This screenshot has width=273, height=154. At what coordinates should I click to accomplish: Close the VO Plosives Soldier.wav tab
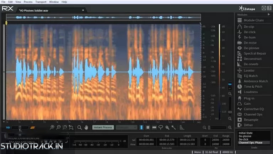pos(83,10)
